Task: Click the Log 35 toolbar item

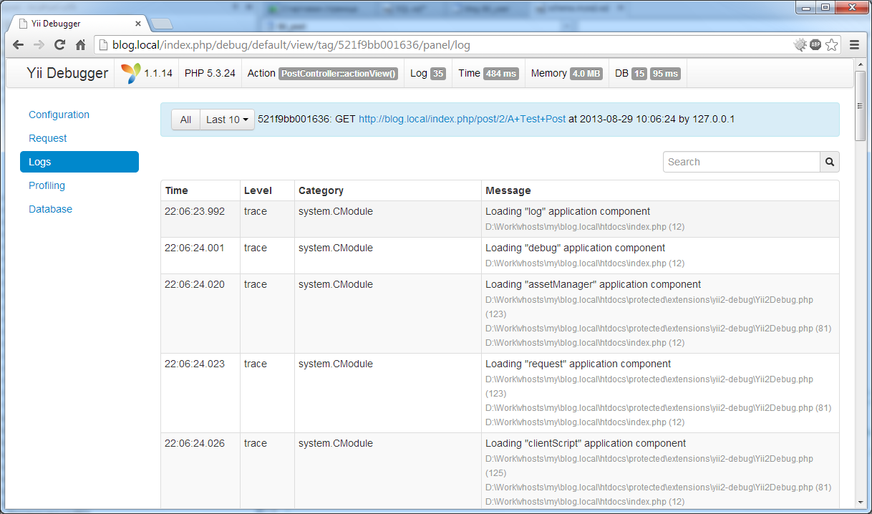Action: pyautogui.click(x=428, y=73)
